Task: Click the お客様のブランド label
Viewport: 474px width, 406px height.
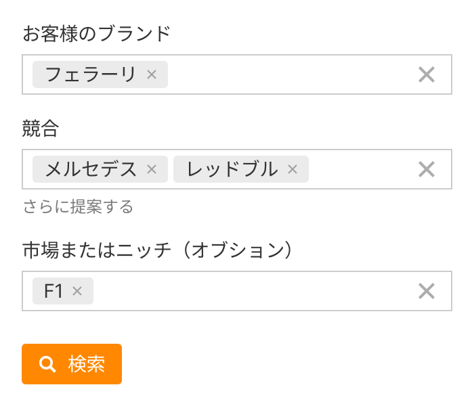Action: pos(96,34)
